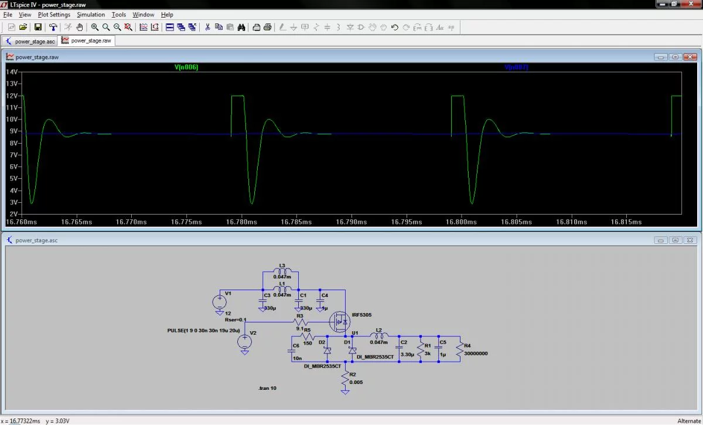Click the Tile windows icon
703x425 pixels.
coord(170,27)
